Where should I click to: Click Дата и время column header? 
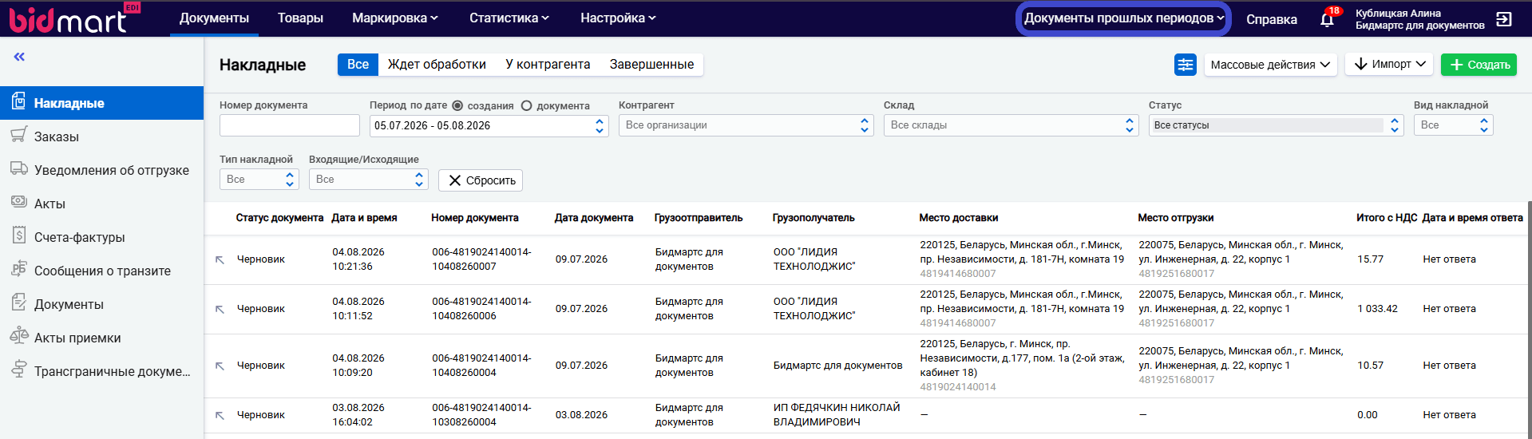[x=364, y=218]
